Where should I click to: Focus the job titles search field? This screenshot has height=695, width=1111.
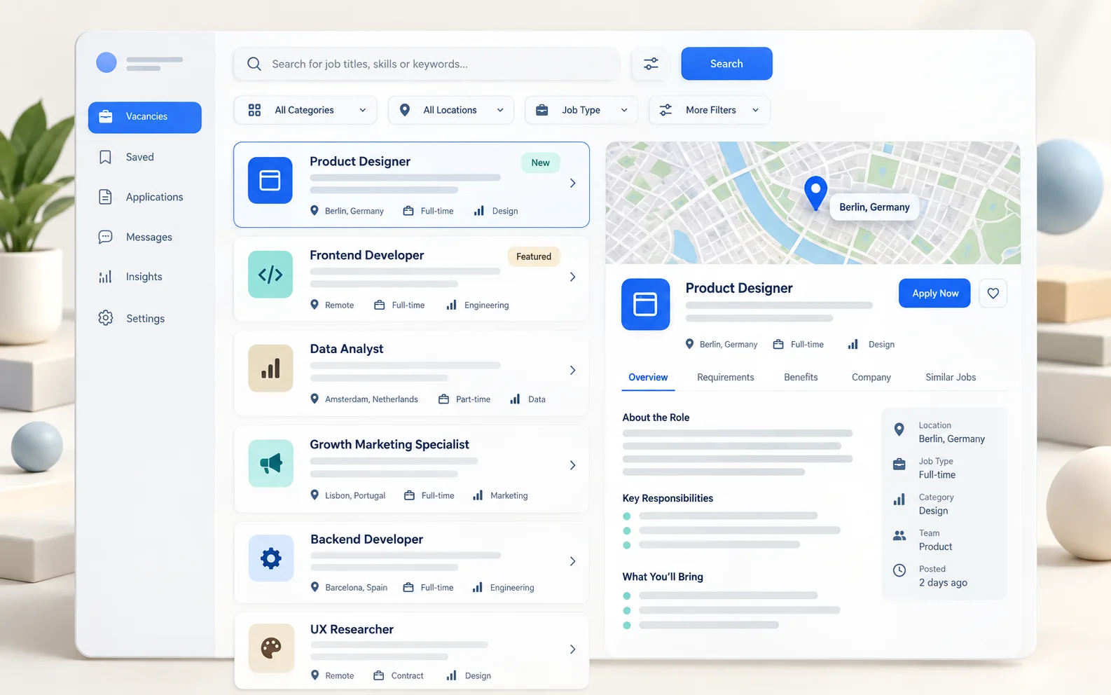point(427,64)
